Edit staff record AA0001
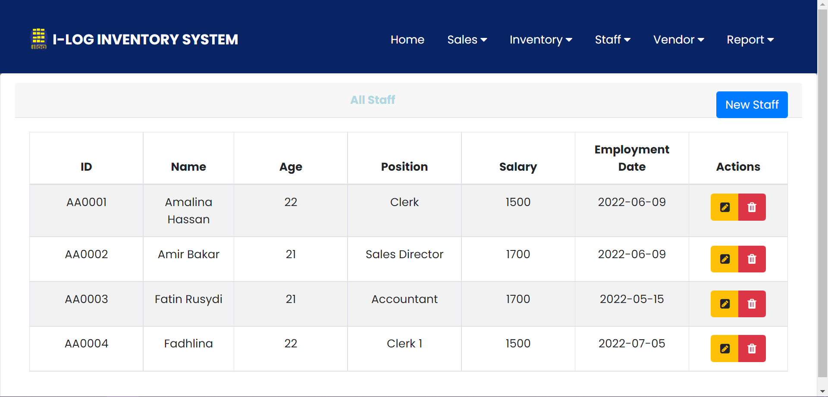Image resolution: width=828 pixels, height=397 pixels. pyautogui.click(x=724, y=207)
